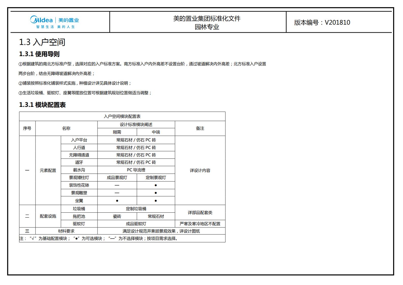Click the 名称 column header
Screen dimensions: 403x285
tap(66, 128)
